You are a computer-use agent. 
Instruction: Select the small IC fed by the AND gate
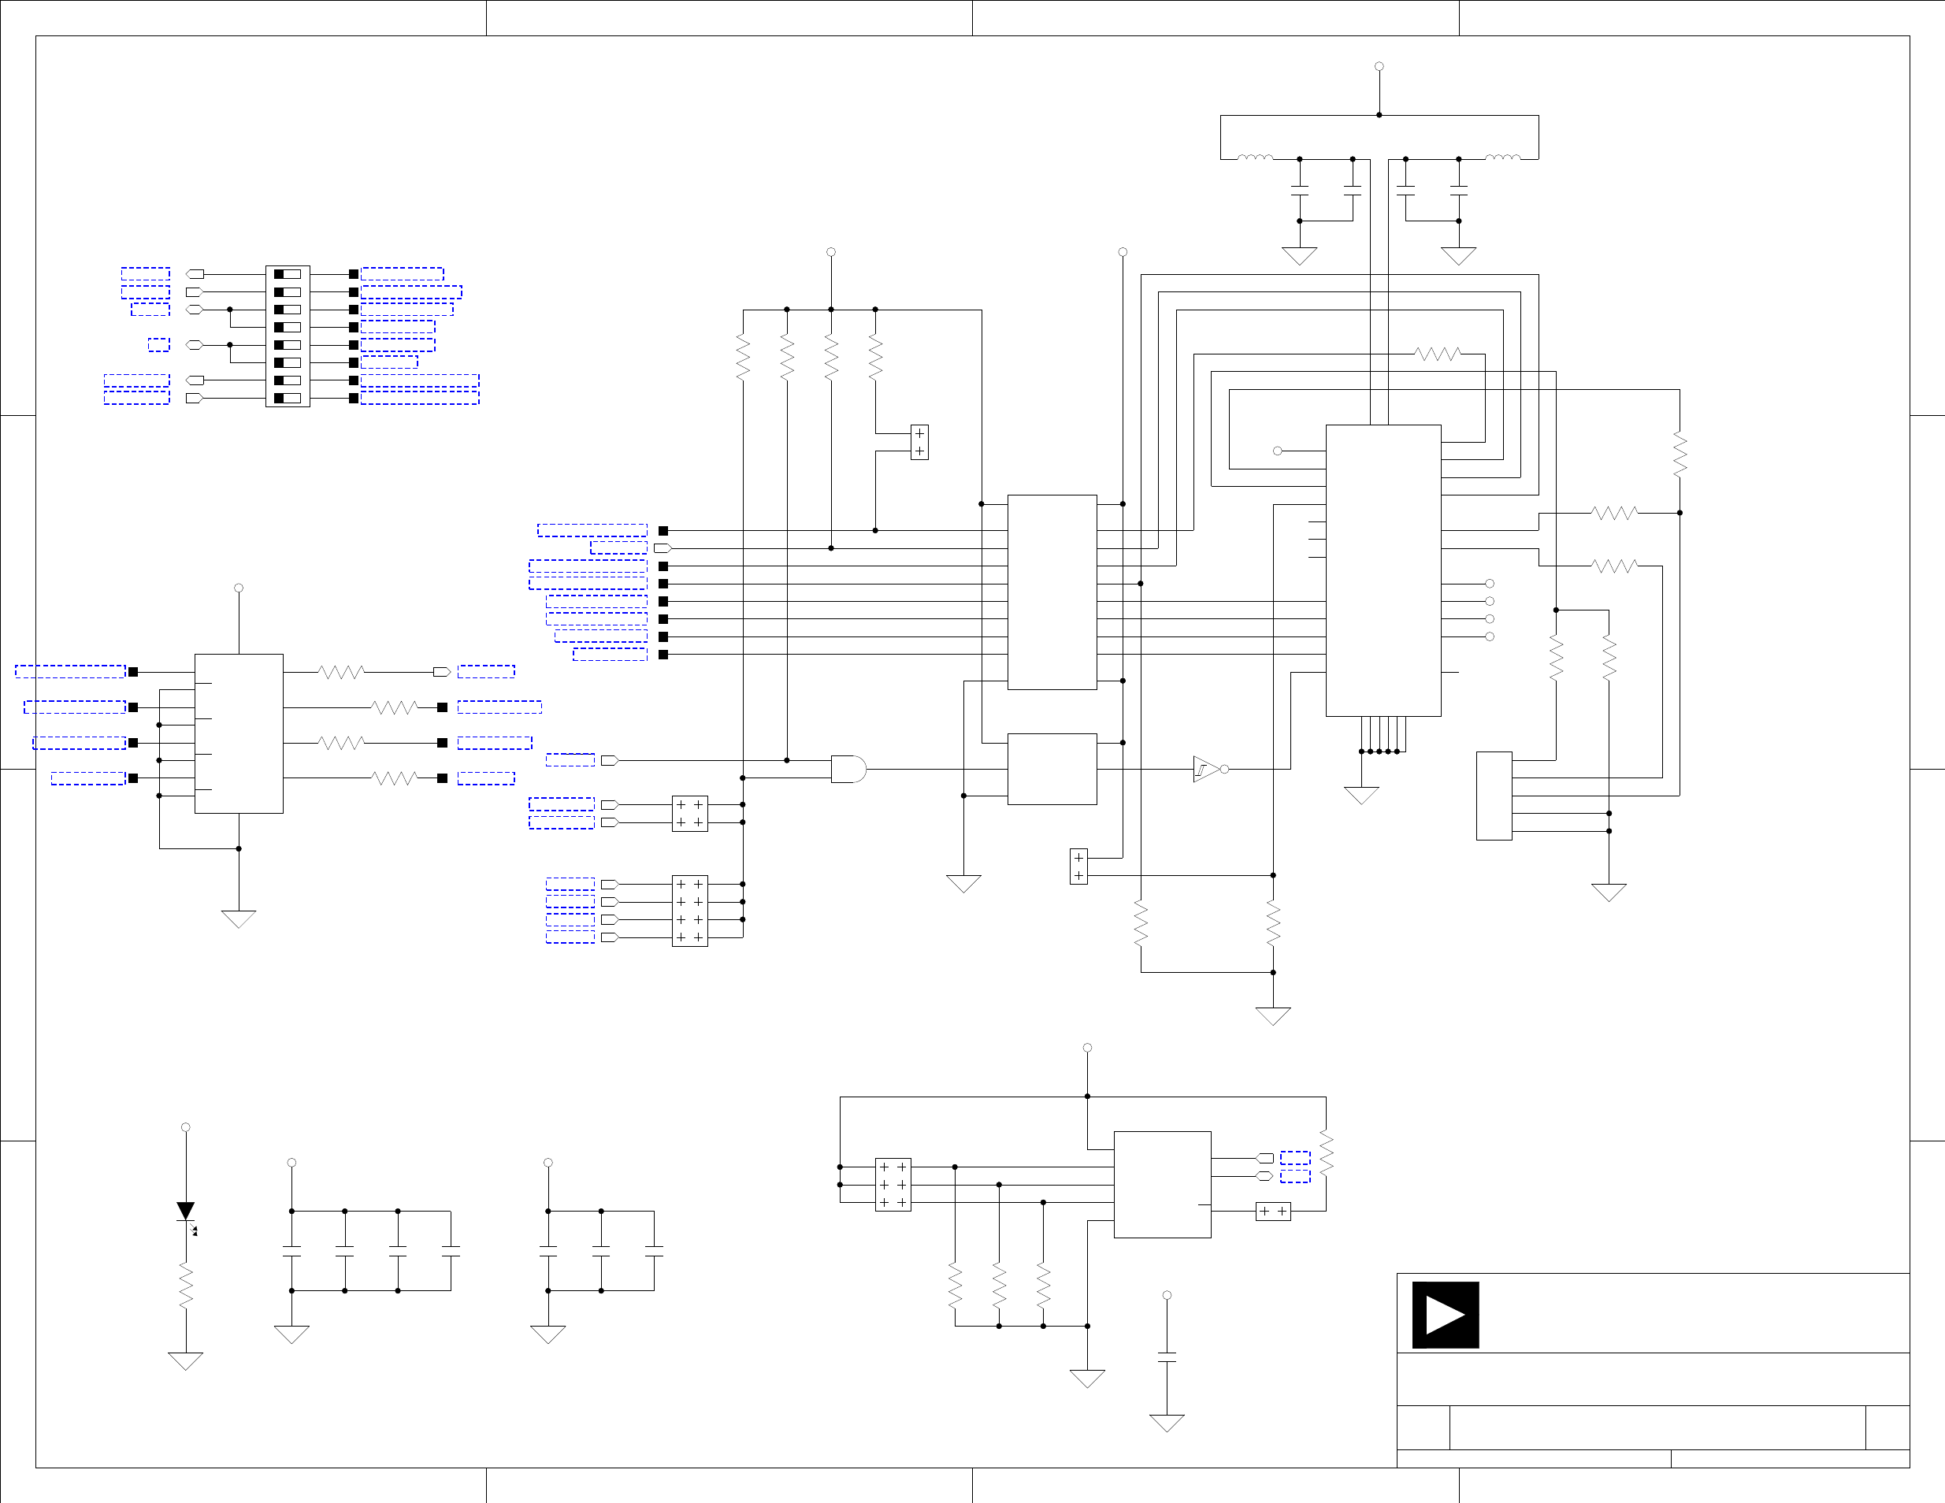pos(1052,770)
